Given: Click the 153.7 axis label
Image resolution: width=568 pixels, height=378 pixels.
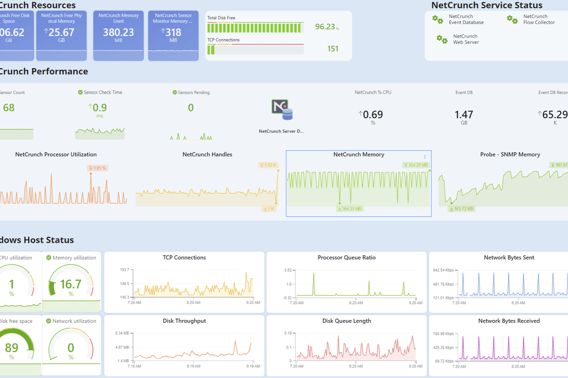Looking at the screenshot, I should 124,270.
